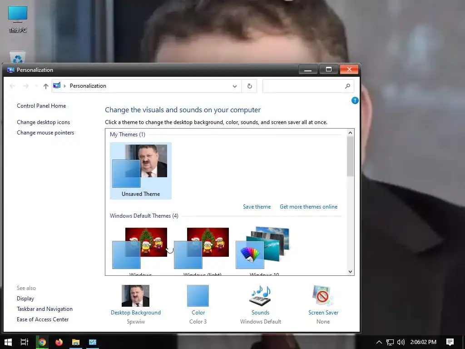Click Personalization in the address breadcrumb
The image size is (465, 349).
tap(88, 86)
